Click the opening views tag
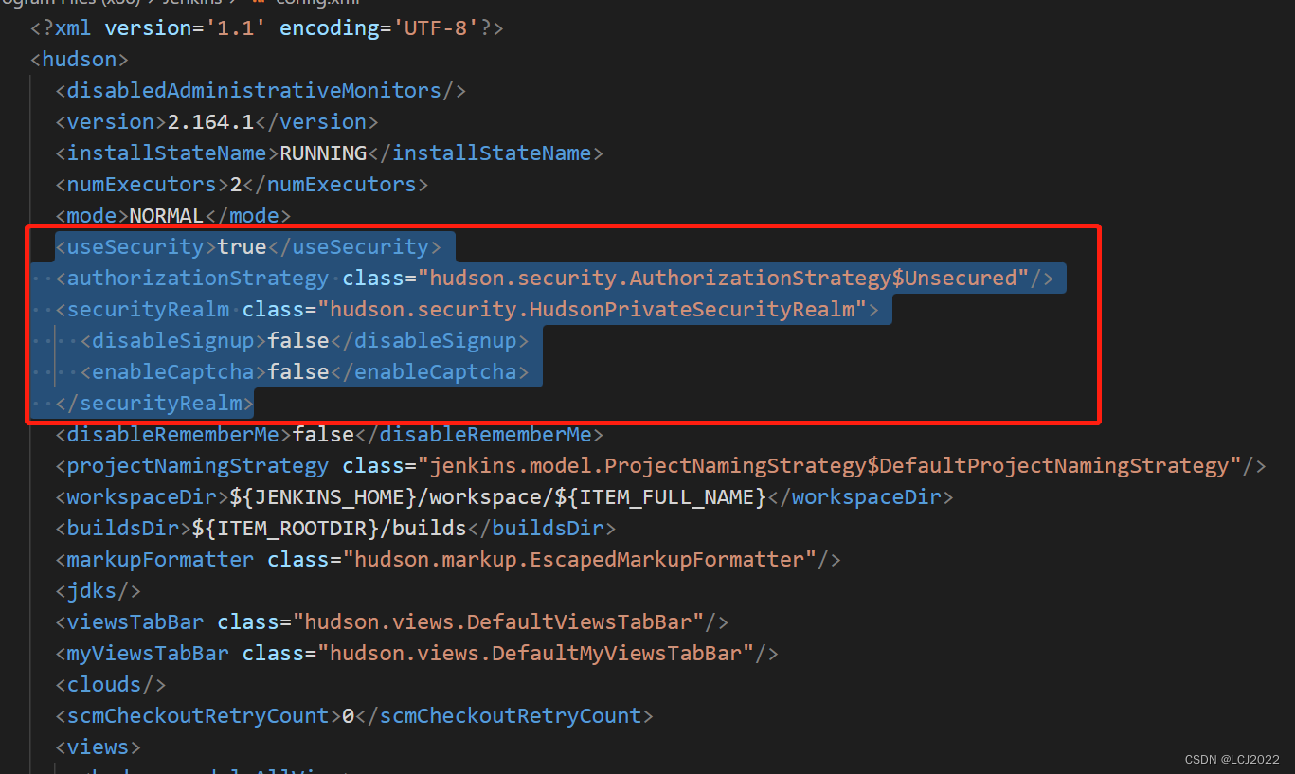 pyautogui.click(x=98, y=747)
